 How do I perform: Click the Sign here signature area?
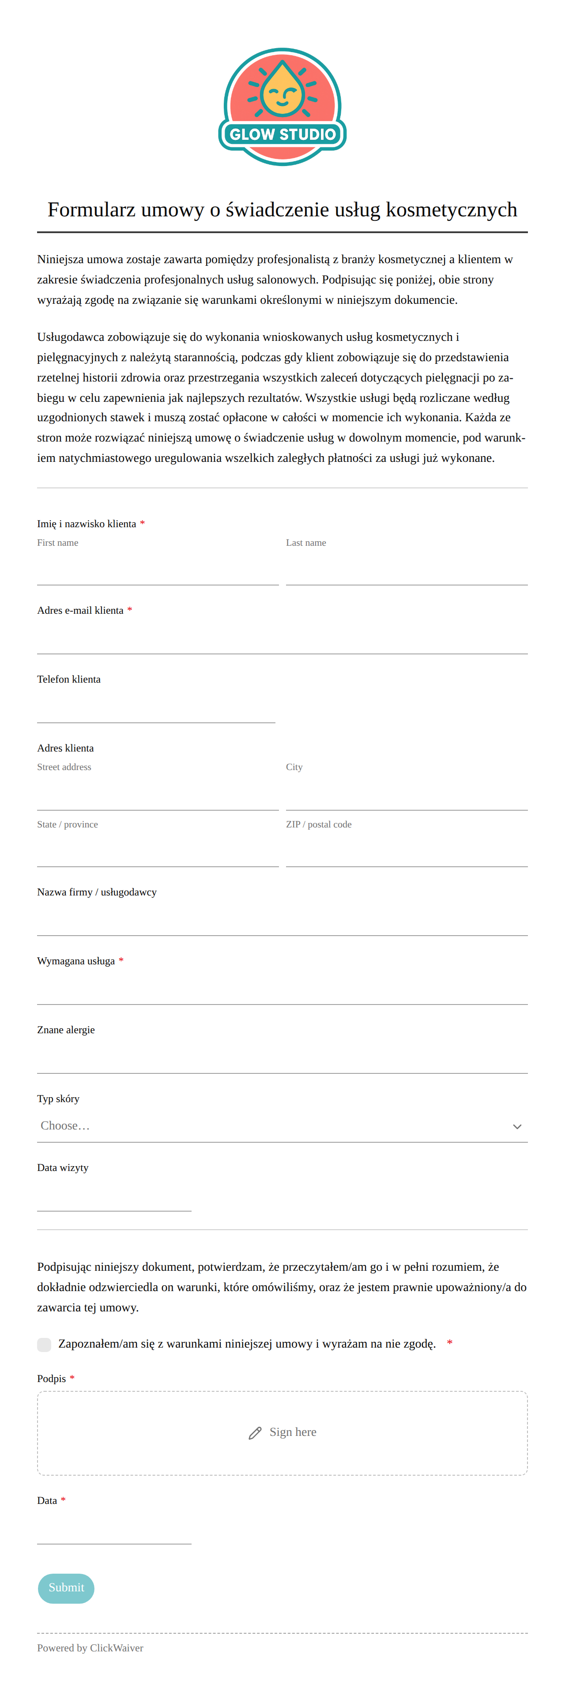(282, 1432)
